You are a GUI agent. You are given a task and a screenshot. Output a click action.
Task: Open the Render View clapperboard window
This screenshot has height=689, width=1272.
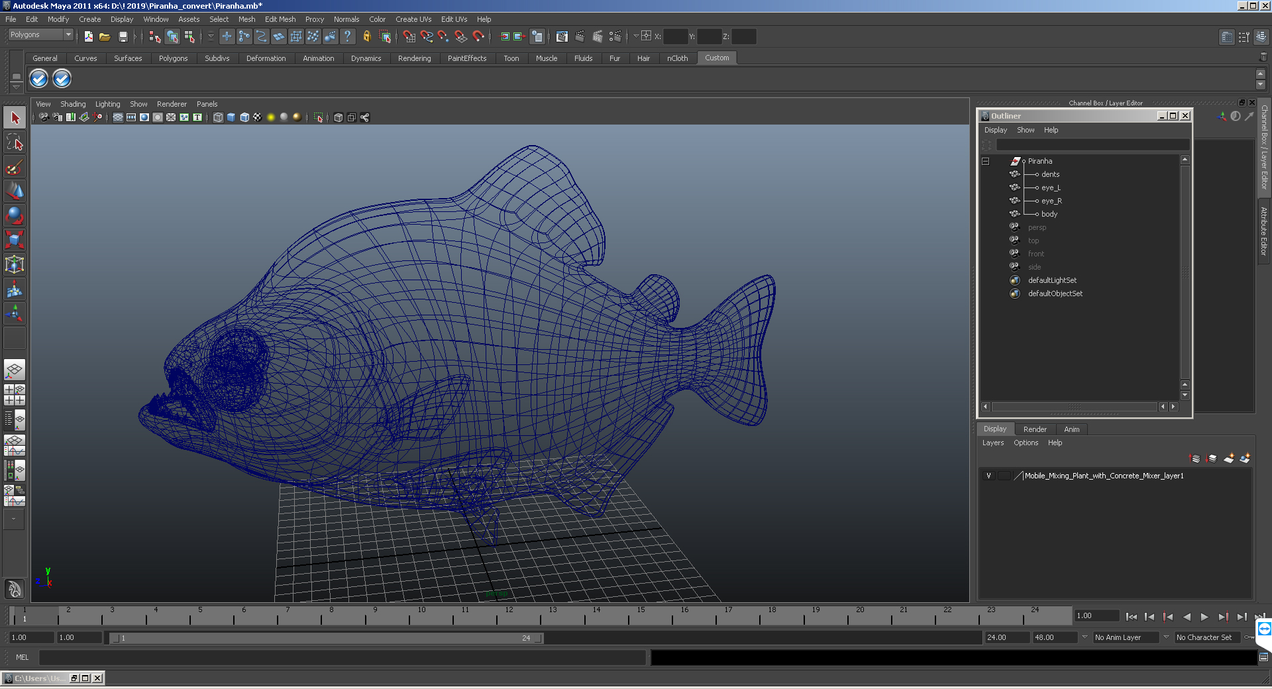[562, 36]
